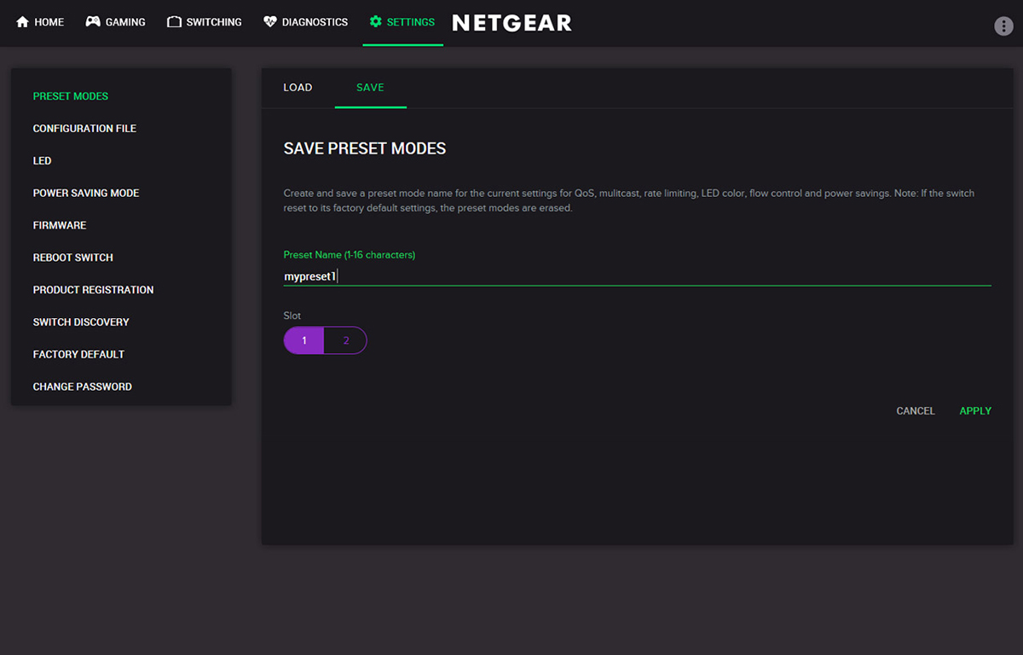
Task: Open Power Saving Mode page
Action: [86, 194]
